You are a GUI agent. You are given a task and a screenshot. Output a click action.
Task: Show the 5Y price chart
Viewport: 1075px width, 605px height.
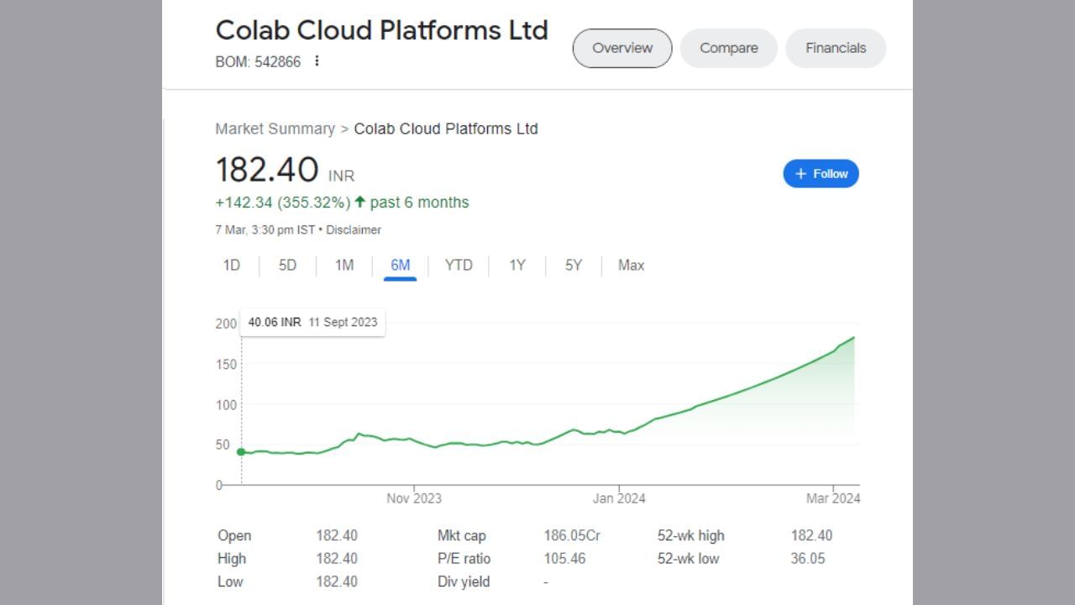[573, 266]
